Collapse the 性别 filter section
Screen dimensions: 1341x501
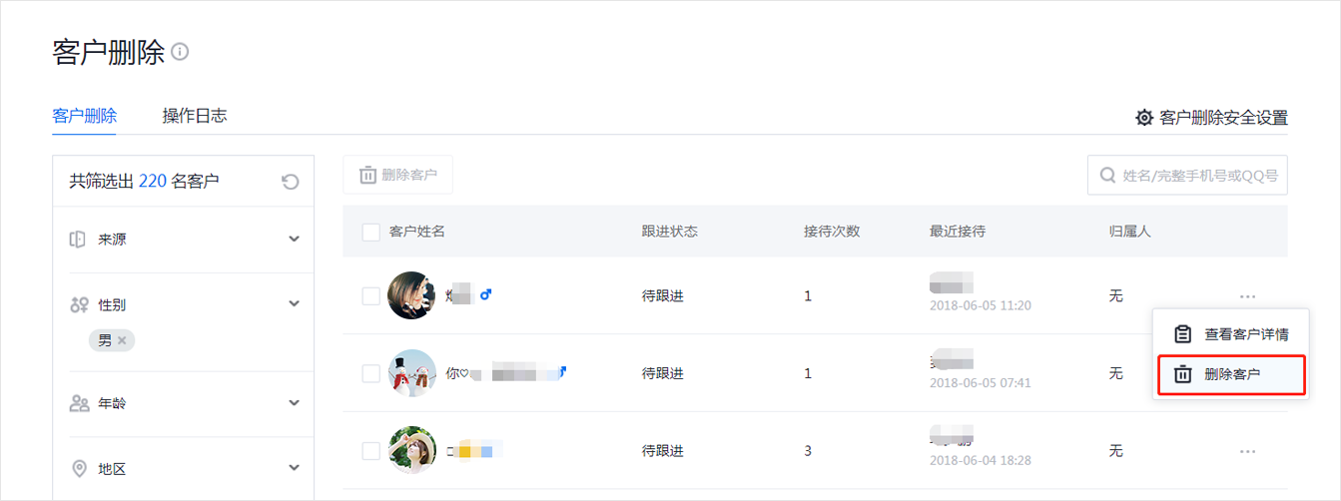[x=294, y=303]
